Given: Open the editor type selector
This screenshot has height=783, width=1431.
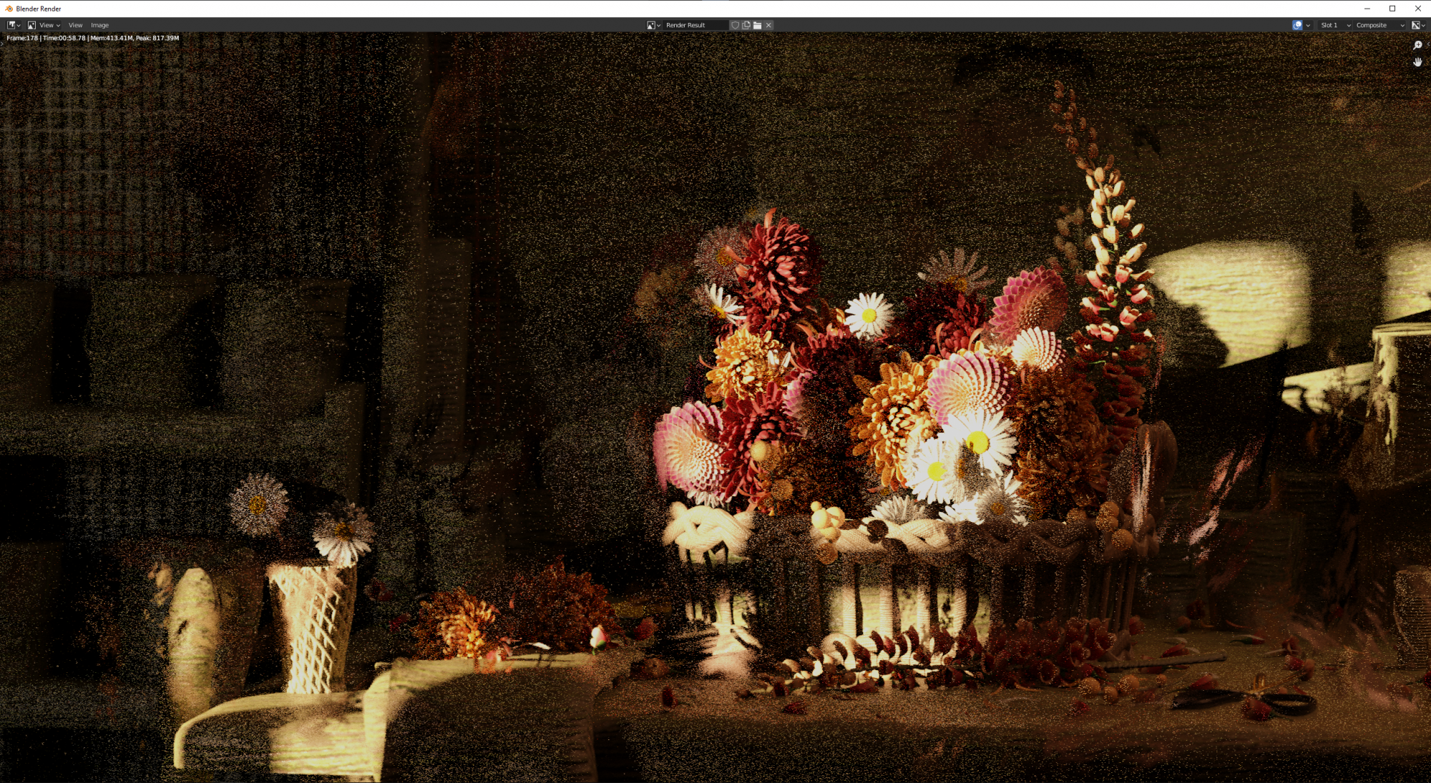Looking at the screenshot, I should 14,25.
